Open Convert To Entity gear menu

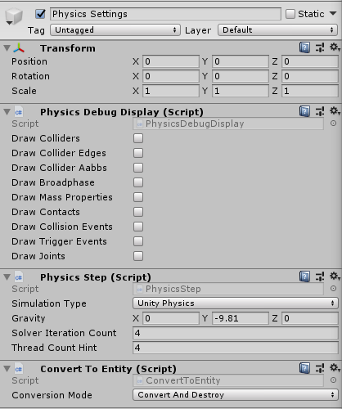pos(335,368)
